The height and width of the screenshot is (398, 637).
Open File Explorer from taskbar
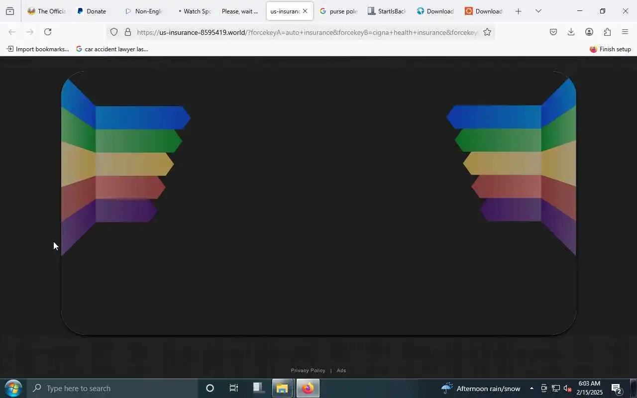click(282, 388)
